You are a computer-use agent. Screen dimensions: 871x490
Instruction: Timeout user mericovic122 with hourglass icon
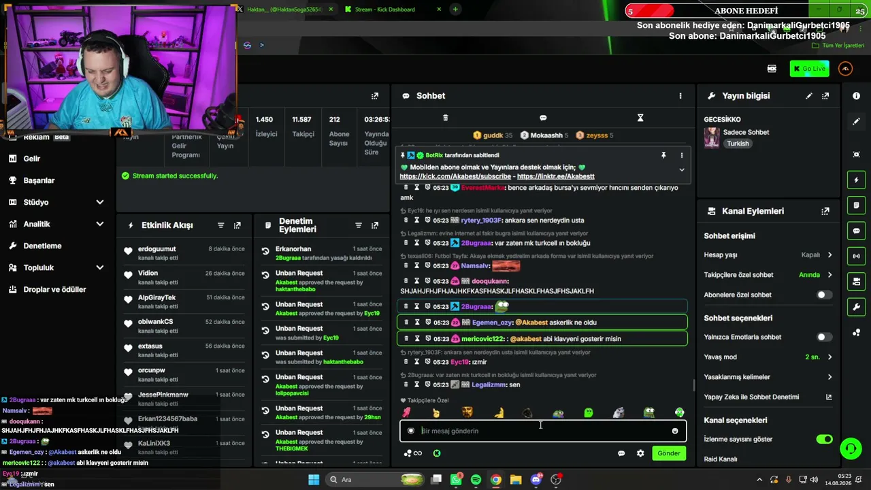(x=417, y=339)
